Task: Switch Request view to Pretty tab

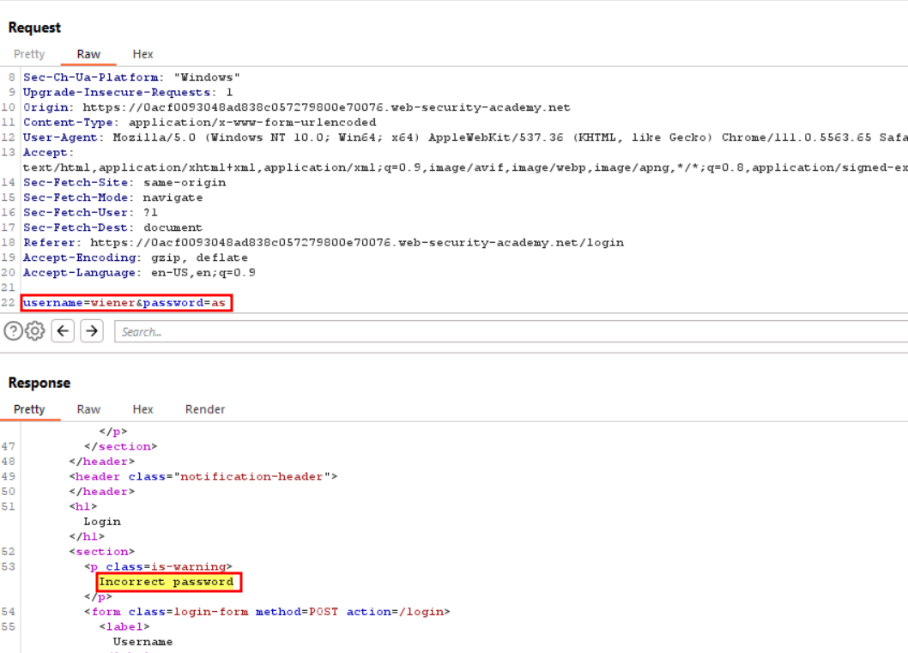Action: (29, 54)
